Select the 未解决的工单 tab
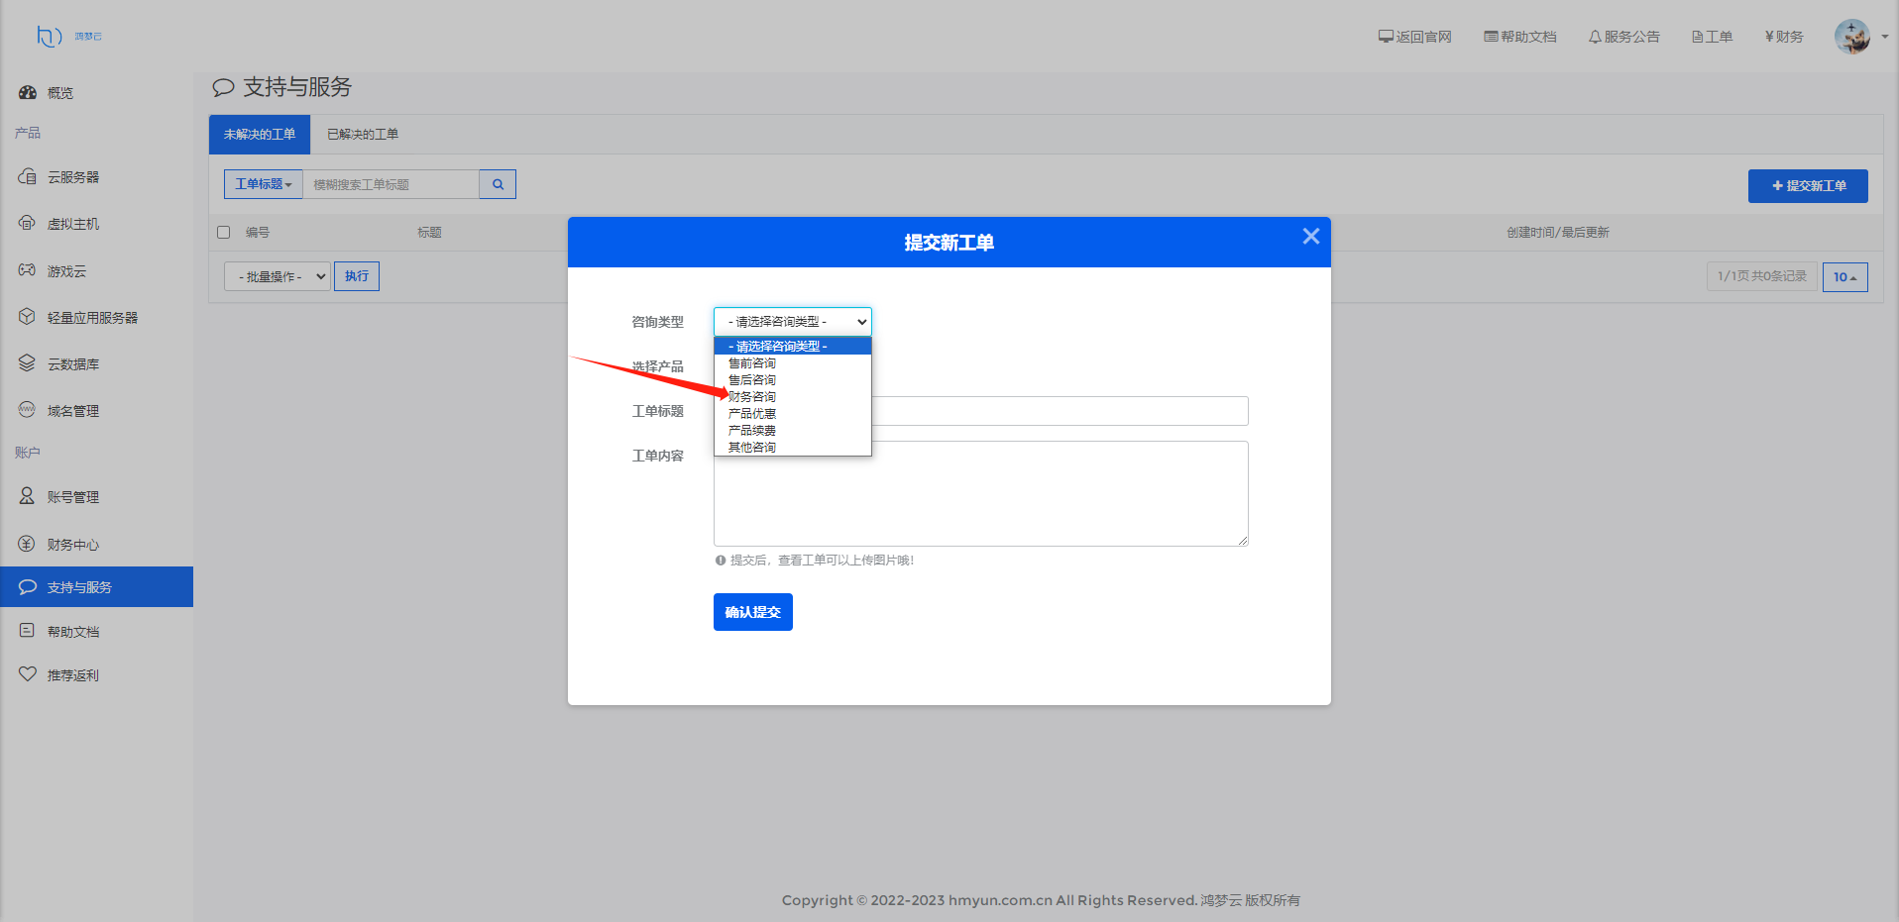Viewport: 1899px width, 922px height. [260, 135]
